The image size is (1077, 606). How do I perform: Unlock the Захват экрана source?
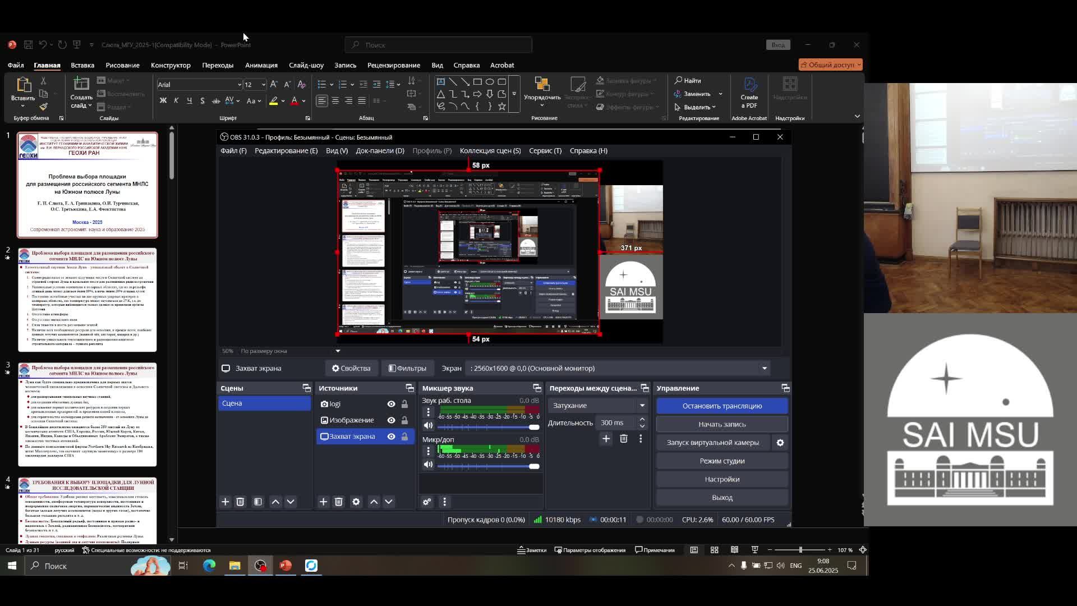pyautogui.click(x=404, y=437)
